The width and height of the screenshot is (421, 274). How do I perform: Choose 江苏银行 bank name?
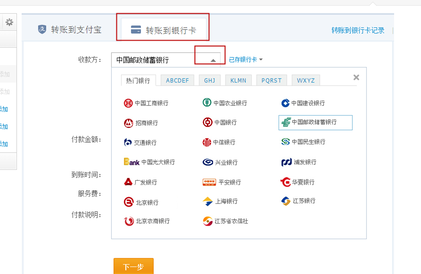pos(304,200)
